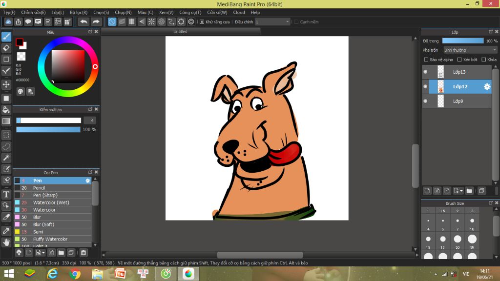The image size is (500, 281).
Task: Hide the Lớp9 layer
Action: [425, 101]
